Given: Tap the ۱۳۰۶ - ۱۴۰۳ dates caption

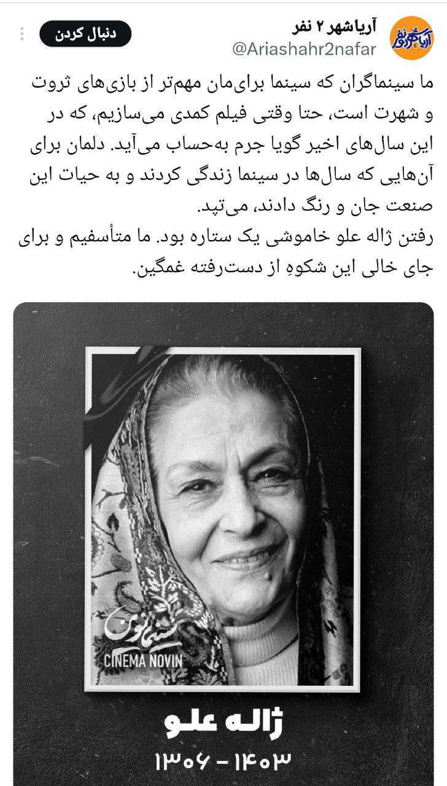Looking at the screenshot, I should click(223, 761).
